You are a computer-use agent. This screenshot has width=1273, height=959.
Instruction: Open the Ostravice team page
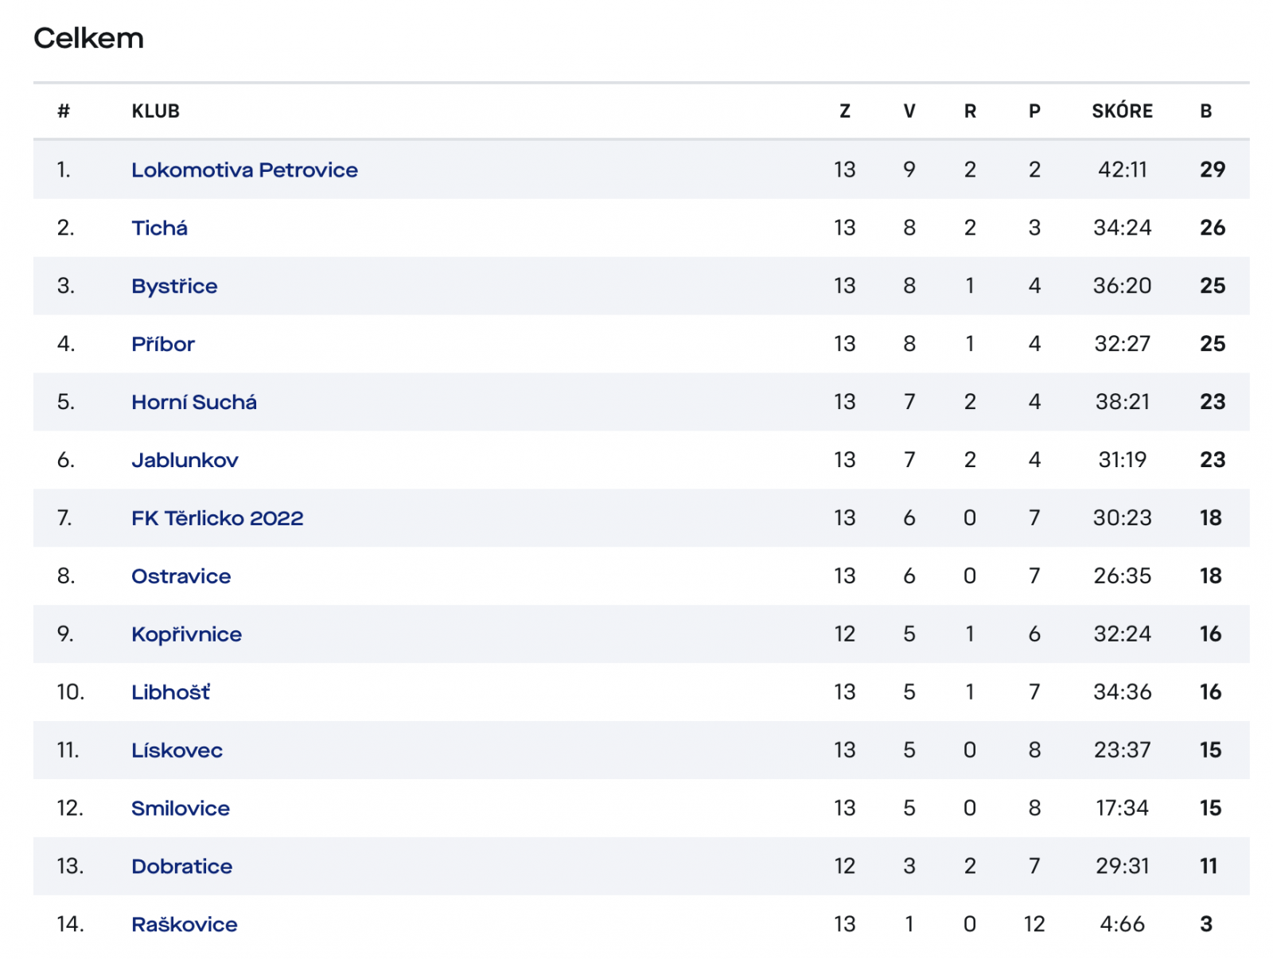[181, 576]
